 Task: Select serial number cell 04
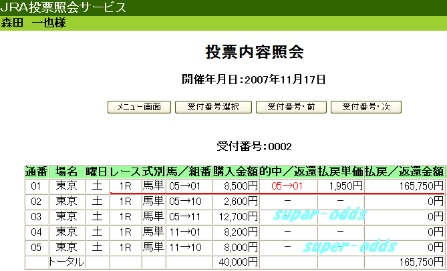coord(37,232)
